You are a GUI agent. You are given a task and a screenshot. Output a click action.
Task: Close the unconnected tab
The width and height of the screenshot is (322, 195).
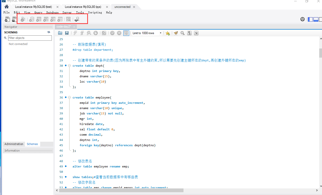pyautogui.click(x=134, y=7)
